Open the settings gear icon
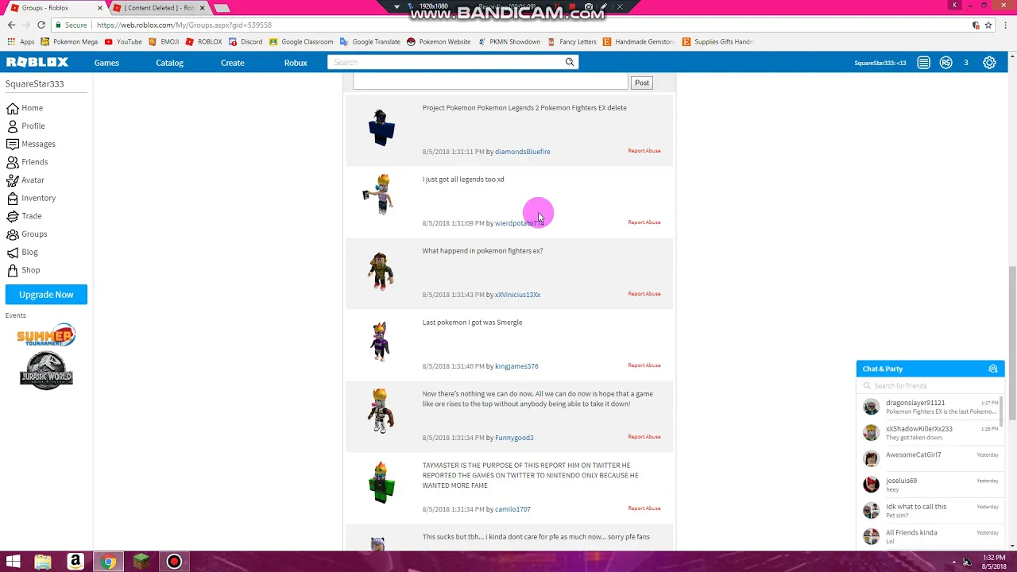The height and width of the screenshot is (572, 1017). [x=989, y=63]
